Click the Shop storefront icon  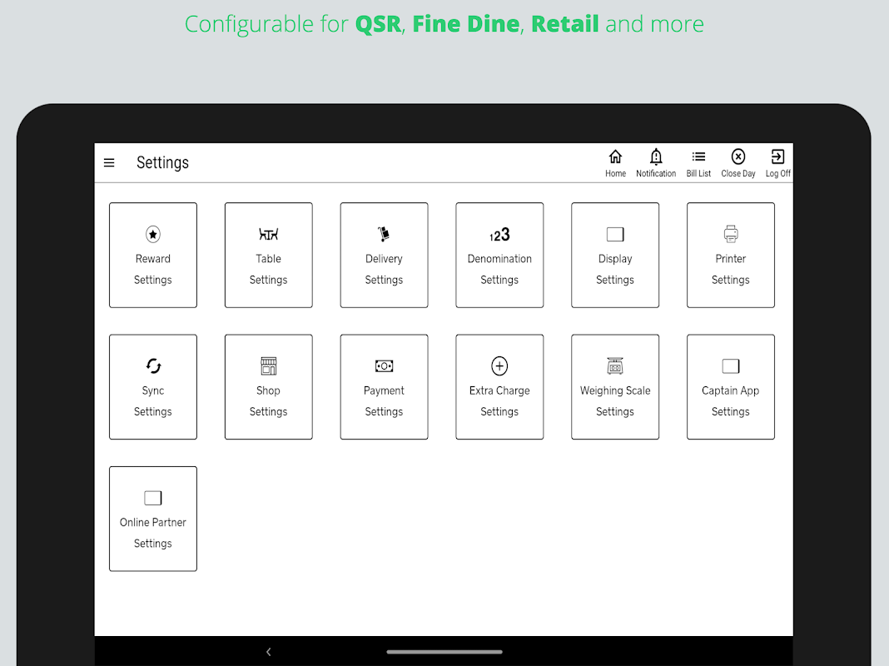coord(269,366)
